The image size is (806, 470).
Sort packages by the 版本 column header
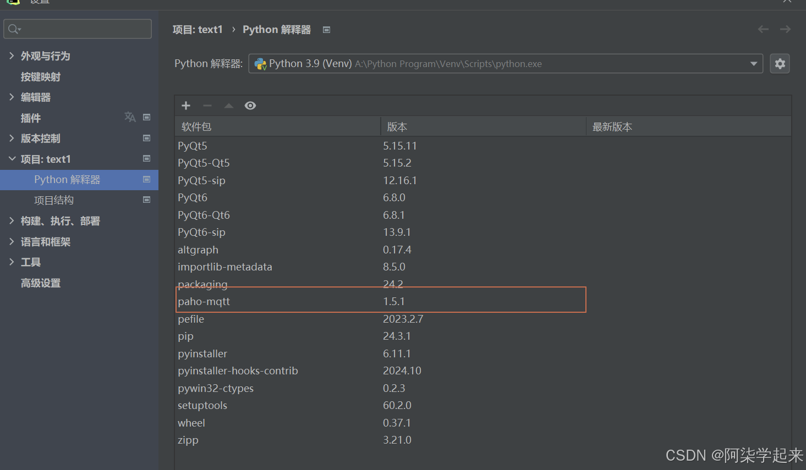[397, 126]
